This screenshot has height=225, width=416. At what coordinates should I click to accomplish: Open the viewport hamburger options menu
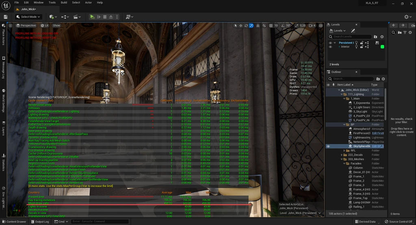tap(10, 26)
